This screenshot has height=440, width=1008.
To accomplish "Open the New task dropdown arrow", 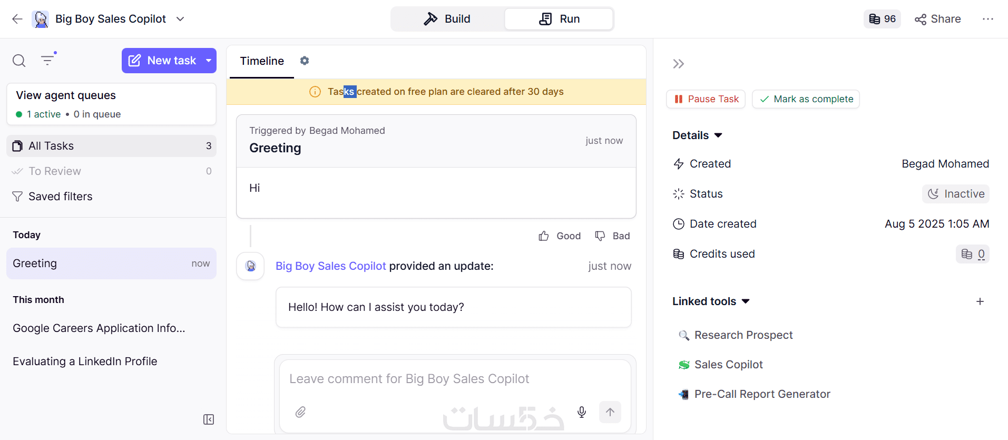I will (209, 61).
